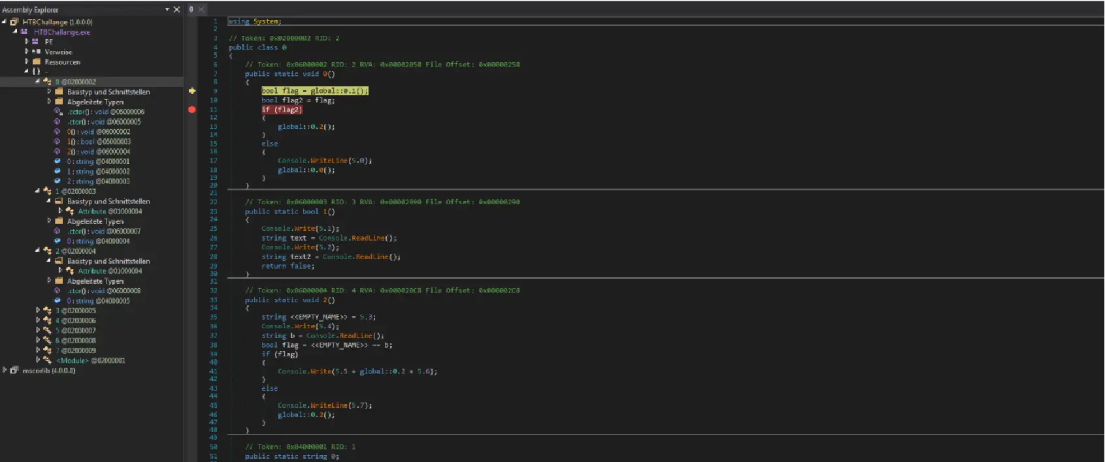The height and width of the screenshot is (462, 1105).
Task: Open the .cctor() static constructor method
Action: (105, 112)
